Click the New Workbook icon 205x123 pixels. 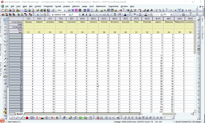pos(10,10)
